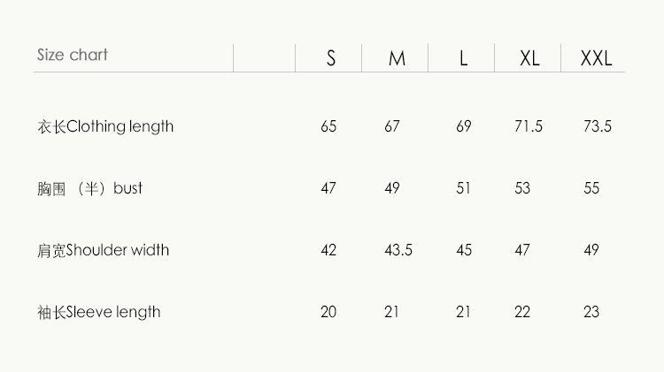
Task: Select bust value 51 for size L
Action: 464,188
